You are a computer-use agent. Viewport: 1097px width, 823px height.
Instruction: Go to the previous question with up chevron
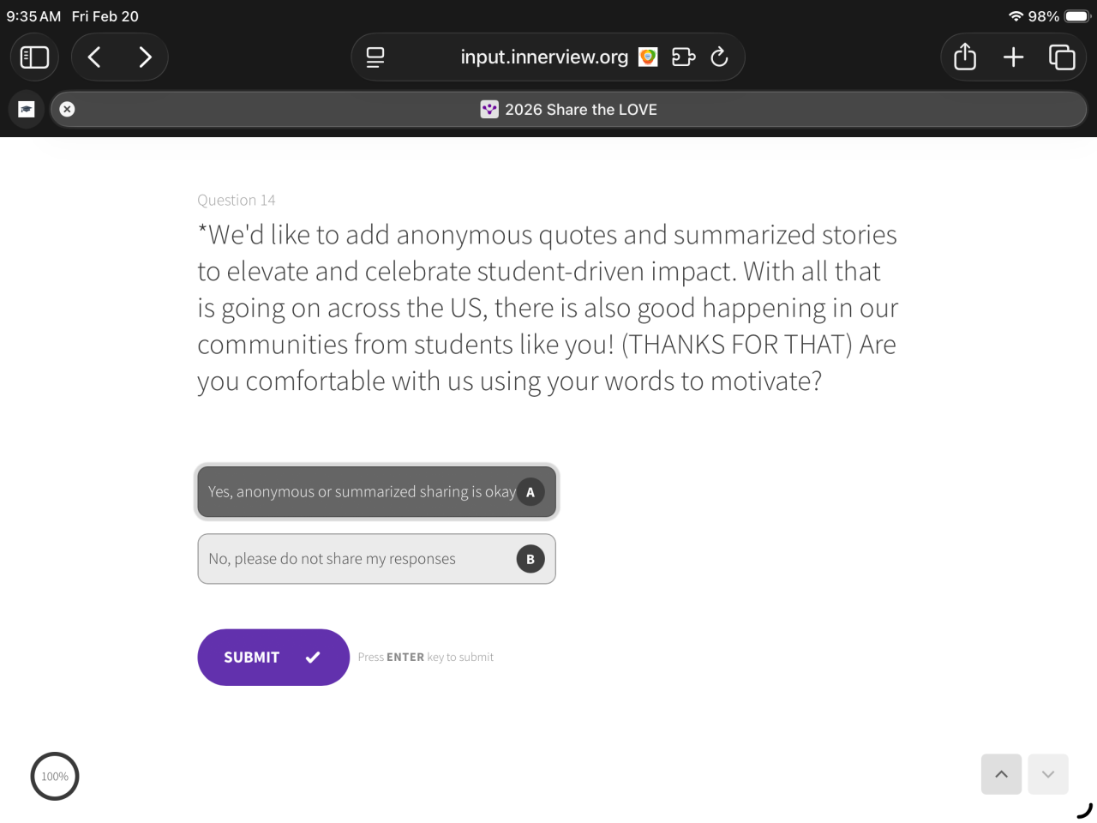point(1001,774)
